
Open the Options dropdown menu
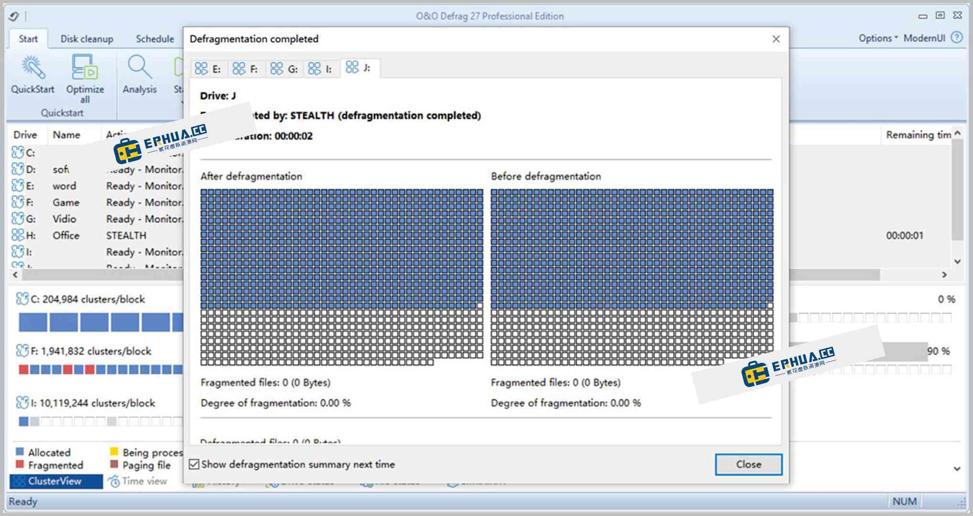[877, 38]
